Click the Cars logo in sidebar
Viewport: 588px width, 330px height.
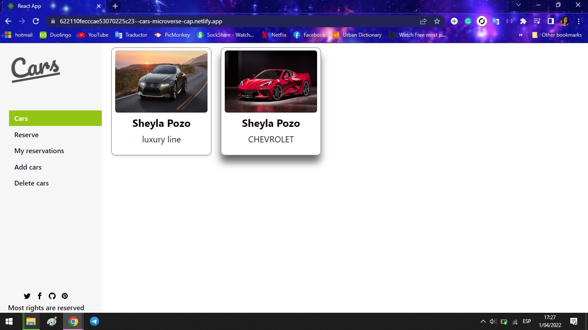(x=35, y=69)
